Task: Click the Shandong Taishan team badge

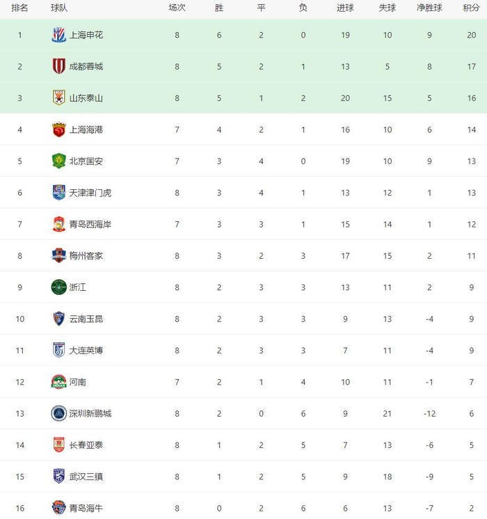Action: 59,98
